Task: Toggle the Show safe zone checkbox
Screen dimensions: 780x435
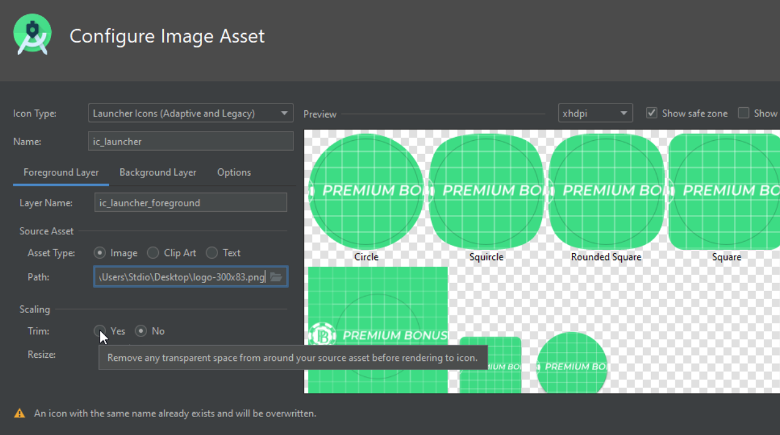Action: [652, 113]
